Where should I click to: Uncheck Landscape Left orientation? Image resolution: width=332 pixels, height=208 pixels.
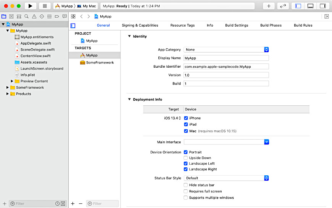point(186,164)
